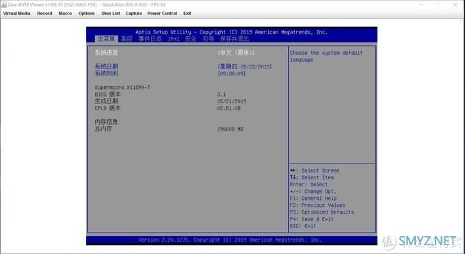Screen dimensions: 465x254
Task: Select the 系统语言 setting label
Action: pos(106,53)
